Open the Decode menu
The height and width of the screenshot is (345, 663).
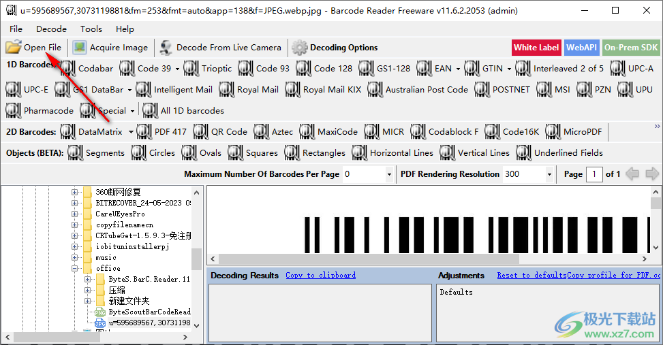52,29
